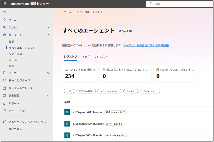214x142 pixels.
Task: Click the Agent 365 badge icon
Action: (120, 31)
